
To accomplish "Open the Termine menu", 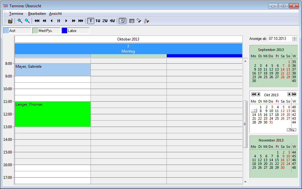I will [16, 14].
